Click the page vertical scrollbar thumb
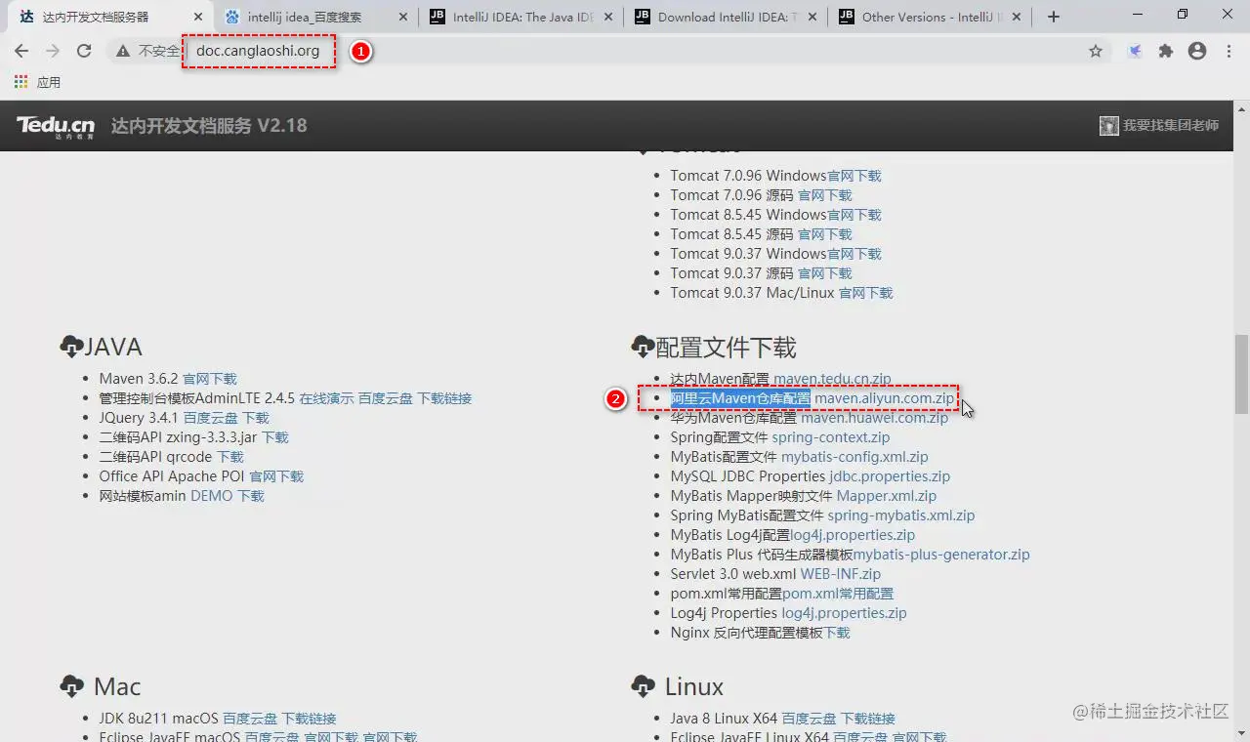 point(1241,374)
